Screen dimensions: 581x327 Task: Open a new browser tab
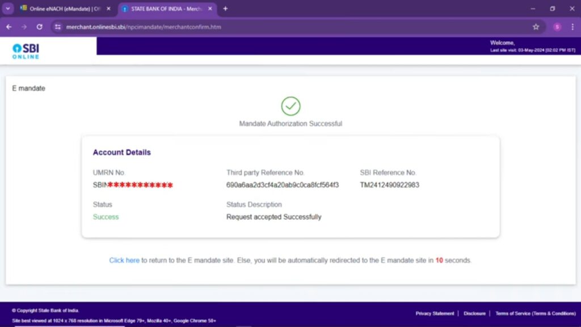coord(225,9)
